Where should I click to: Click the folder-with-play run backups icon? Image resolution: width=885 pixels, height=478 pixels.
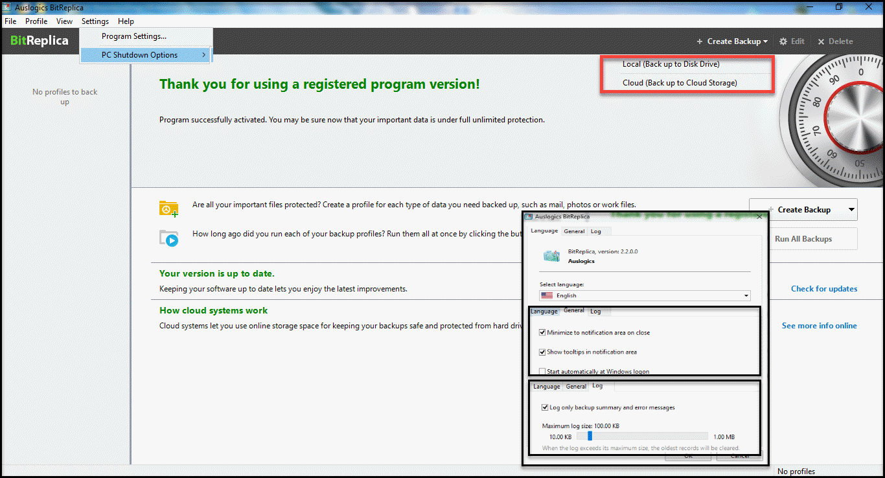click(x=169, y=238)
